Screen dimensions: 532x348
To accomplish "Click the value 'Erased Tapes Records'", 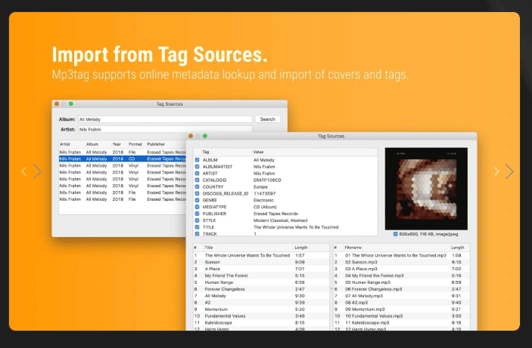I will click(276, 214).
